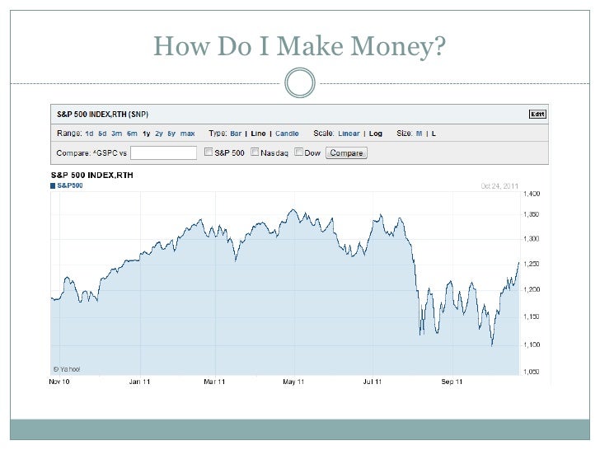Check the Dow compare checkbox
This screenshot has height=450, width=600.
click(x=298, y=152)
